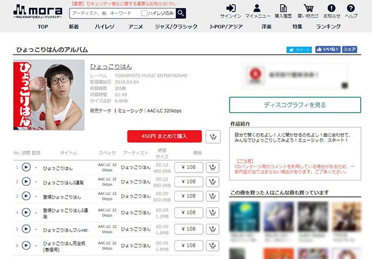Viewport: 372px width, 259px height.
Task: Open My Menu user icon
Action: tap(257, 11)
